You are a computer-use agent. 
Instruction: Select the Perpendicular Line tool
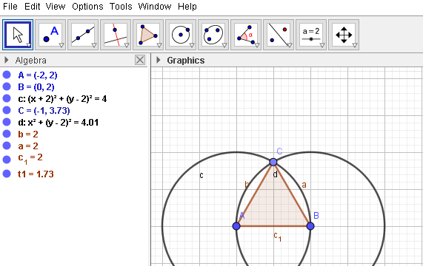coord(116,35)
